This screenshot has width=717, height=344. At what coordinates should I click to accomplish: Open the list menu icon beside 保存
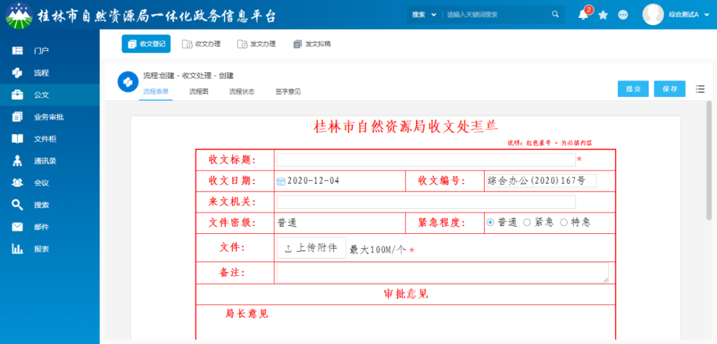700,89
